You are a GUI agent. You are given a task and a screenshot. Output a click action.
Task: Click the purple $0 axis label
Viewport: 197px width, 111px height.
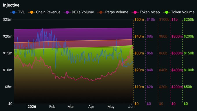(149, 103)
